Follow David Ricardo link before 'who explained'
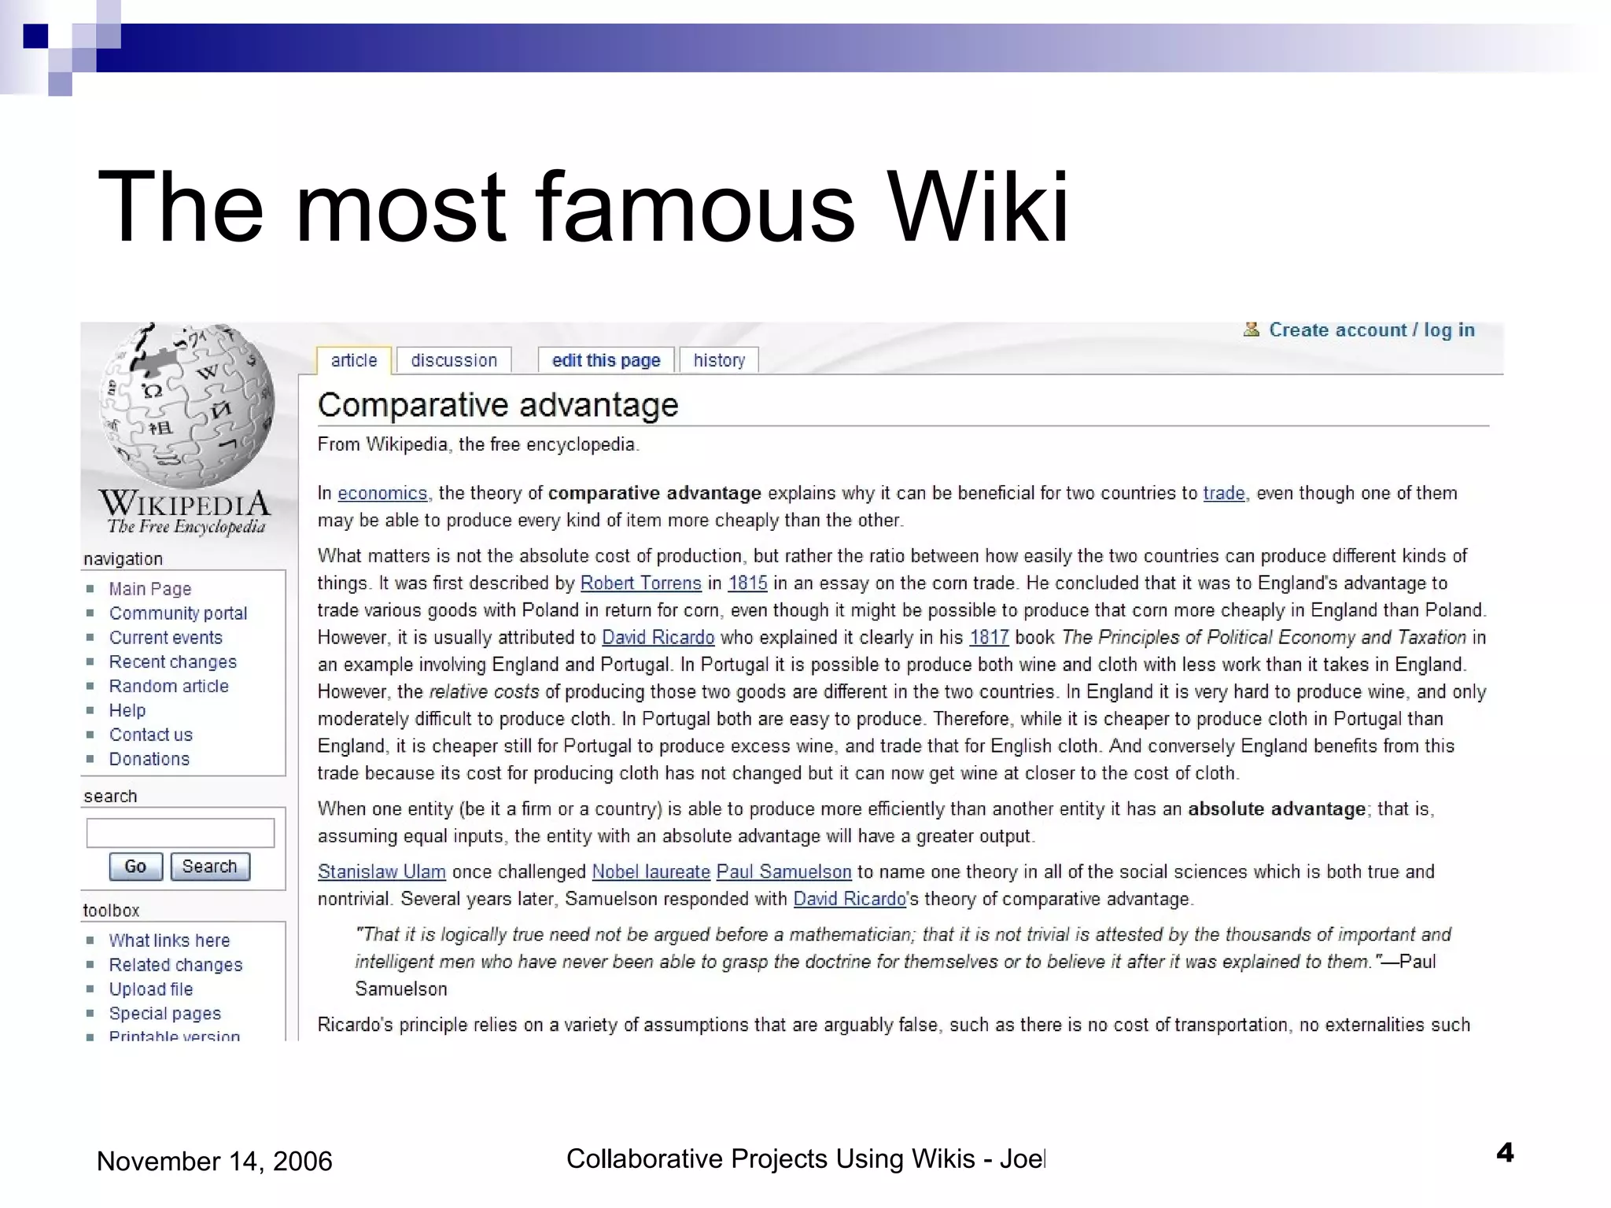Viewport: 1611px width, 1208px height. (658, 638)
